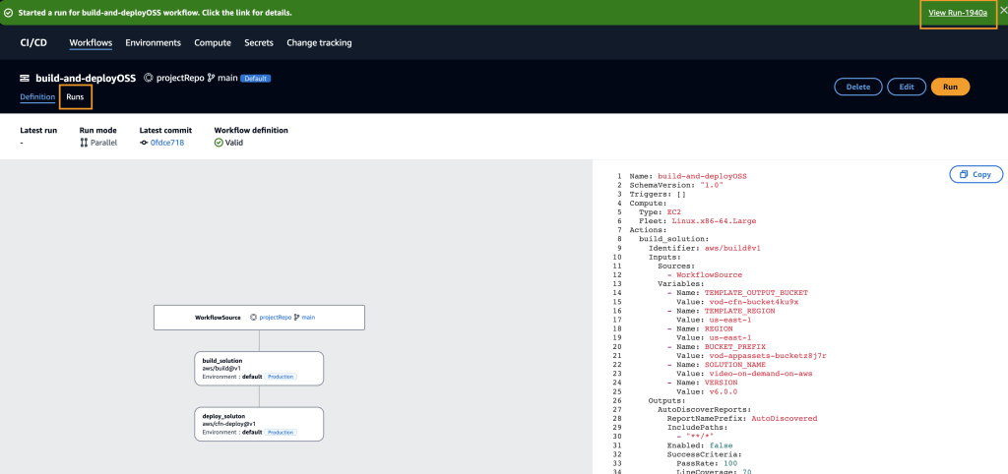
Task: Select the build_solution action node
Action: 259,368
